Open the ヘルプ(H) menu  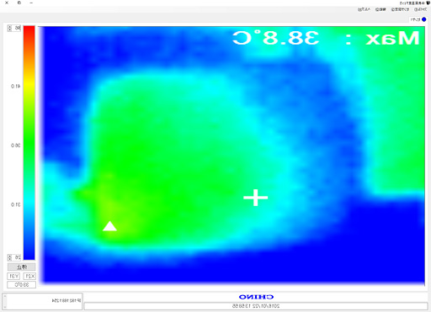pos(364,9)
